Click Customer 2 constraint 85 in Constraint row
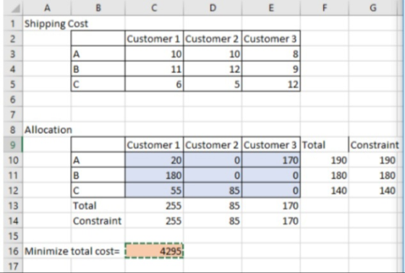 point(213,221)
